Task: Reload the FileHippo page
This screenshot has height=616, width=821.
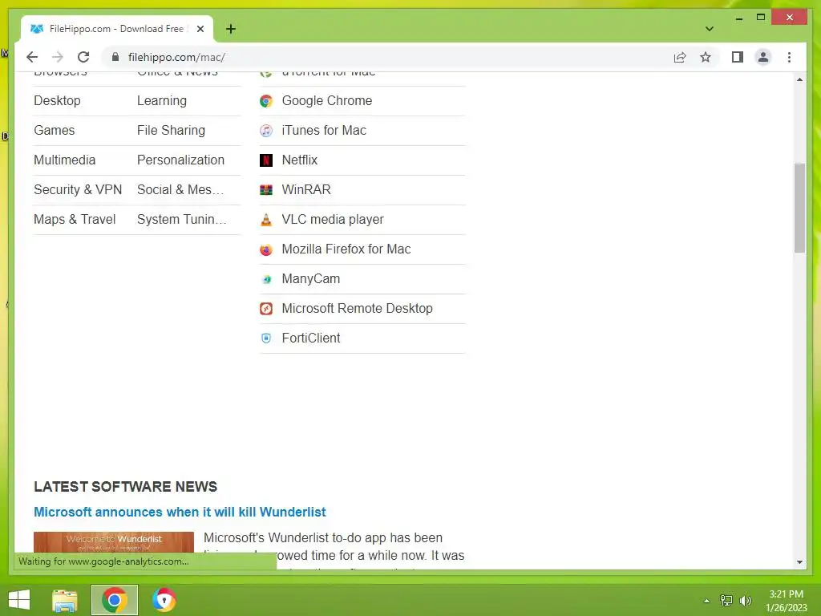Action: pyautogui.click(x=83, y=57)
